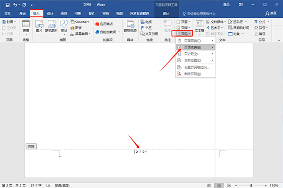Click the 交叉引用 cross-reference button
Viewport: 283px width, 188px height.
[x=149, y=34]
